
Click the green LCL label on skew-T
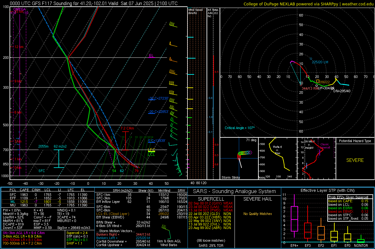[x=151, y=155]
